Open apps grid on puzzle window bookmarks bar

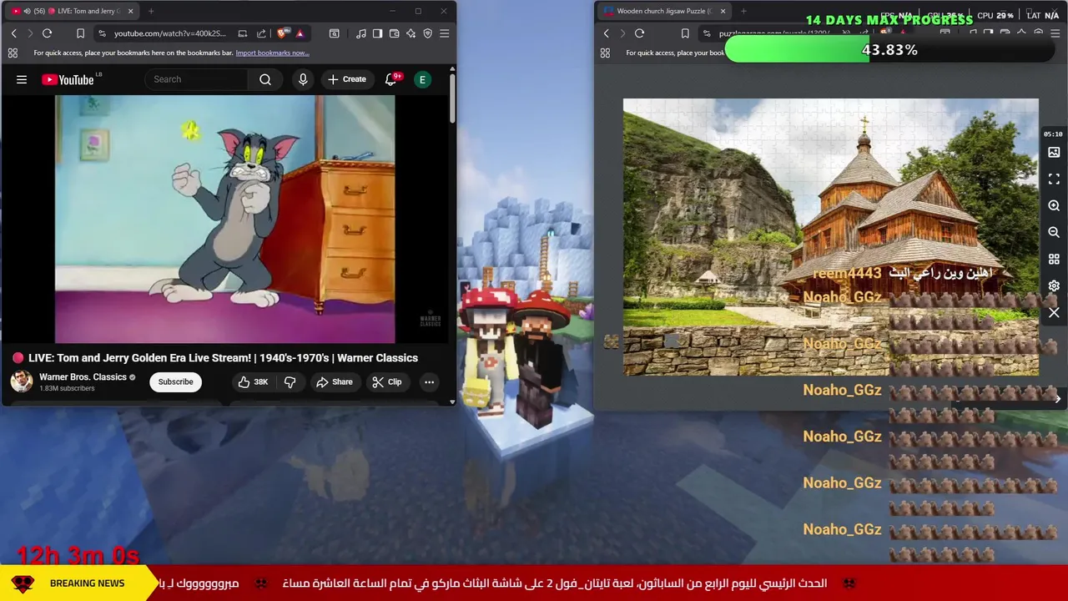pos(605,53)
